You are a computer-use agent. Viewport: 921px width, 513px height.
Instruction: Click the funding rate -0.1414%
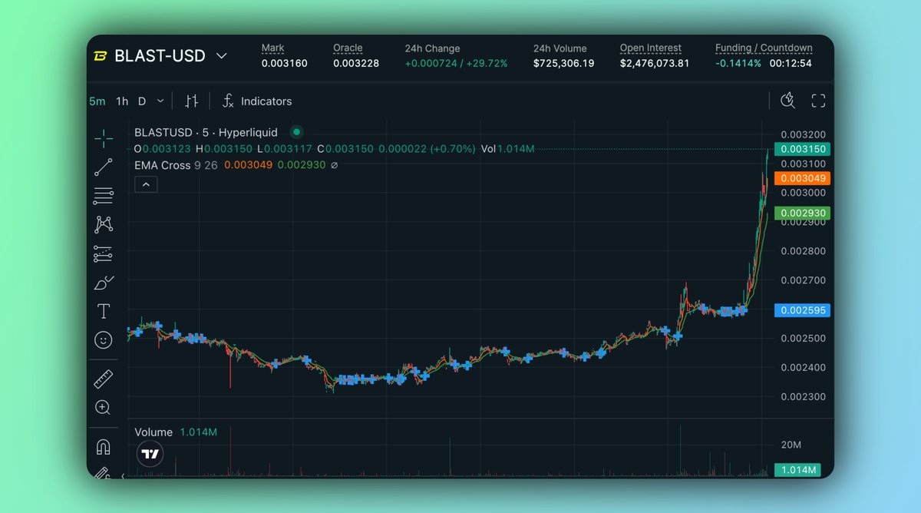pos(738,63)
